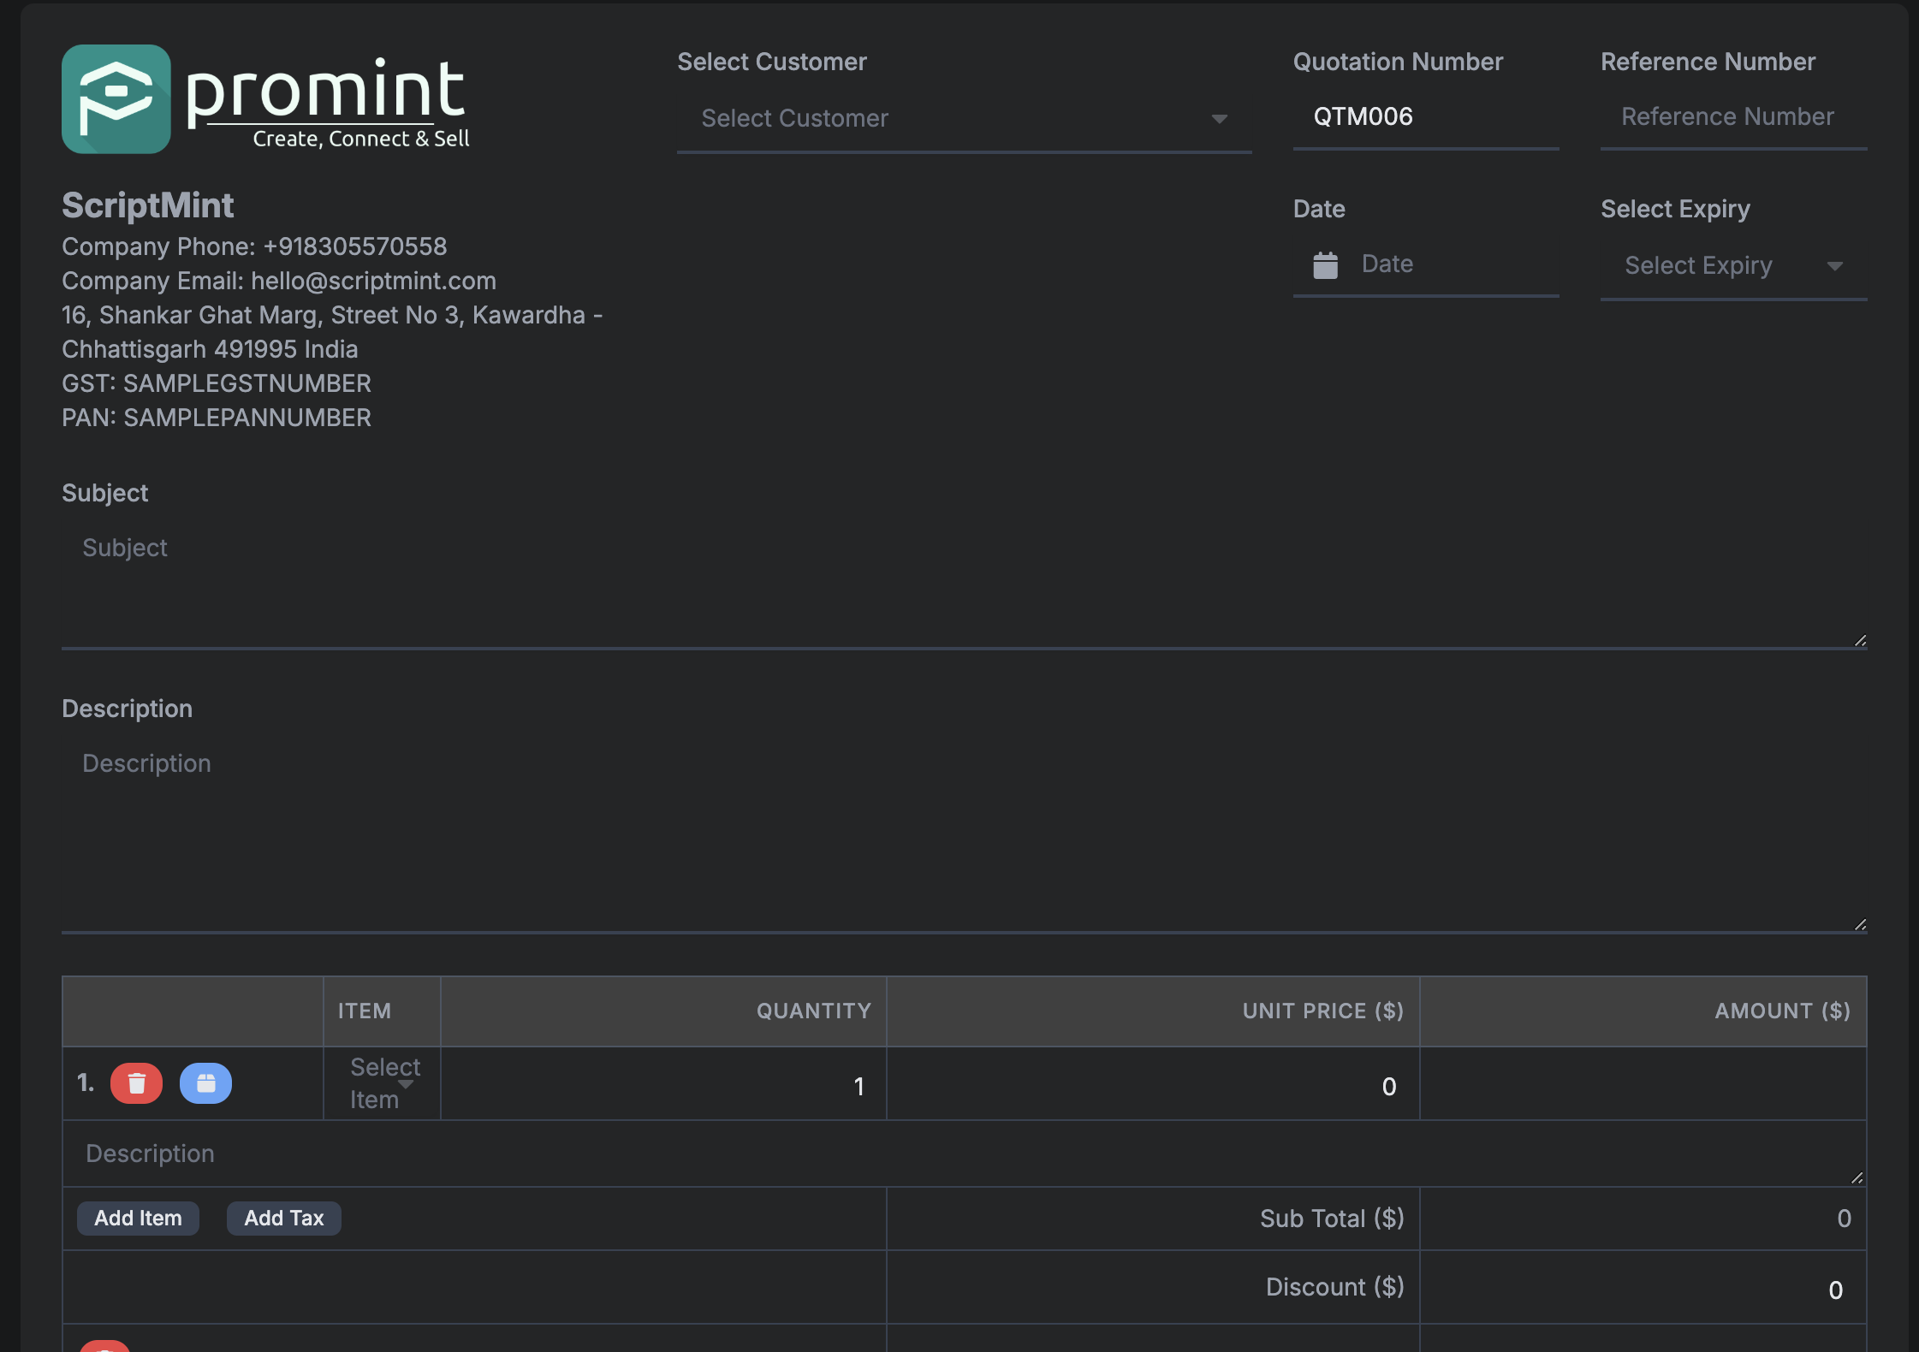Image resolution: width=1919 pixels, height=1352 pixels.
Task: Click the Add Tax button
Action: tap(284, 1219)
